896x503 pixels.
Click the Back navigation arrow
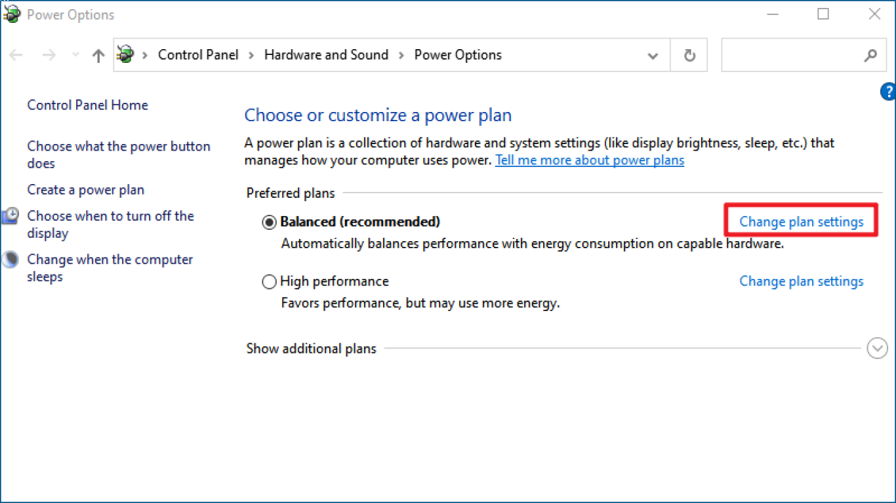click(16, 56)
